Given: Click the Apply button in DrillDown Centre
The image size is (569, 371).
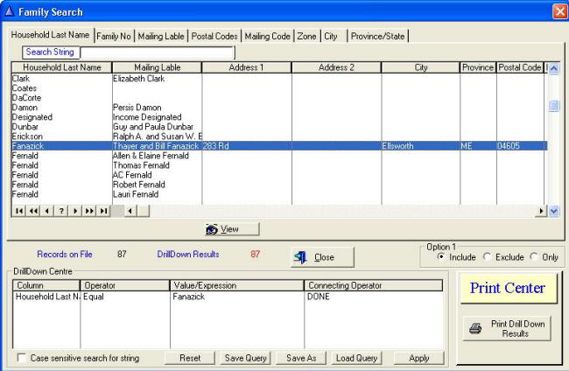Looking at the screenshot, I should pyautogui.click(x=418, y=359).
